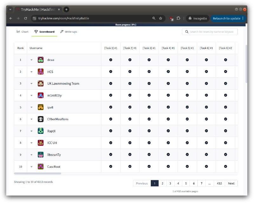Click the Previous pagination button
The height and width of the screenshot is (203, 254).
(x=142, y=183)
